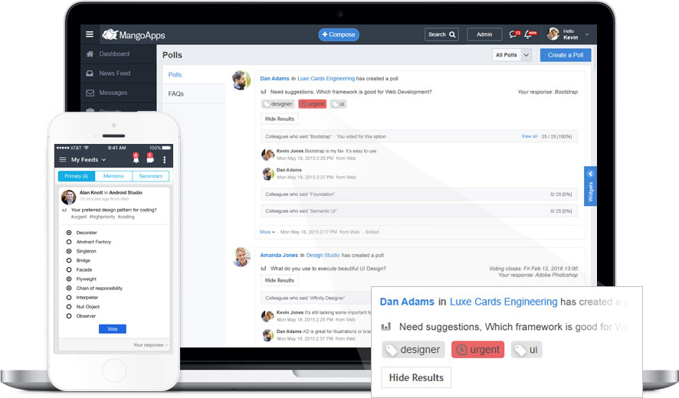679x398 pixels.
Task: Select the Null Object radio option
Action: point(69,307)
